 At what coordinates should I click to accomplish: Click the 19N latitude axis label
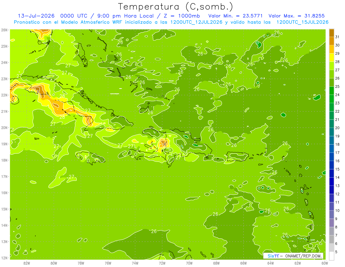4,144
